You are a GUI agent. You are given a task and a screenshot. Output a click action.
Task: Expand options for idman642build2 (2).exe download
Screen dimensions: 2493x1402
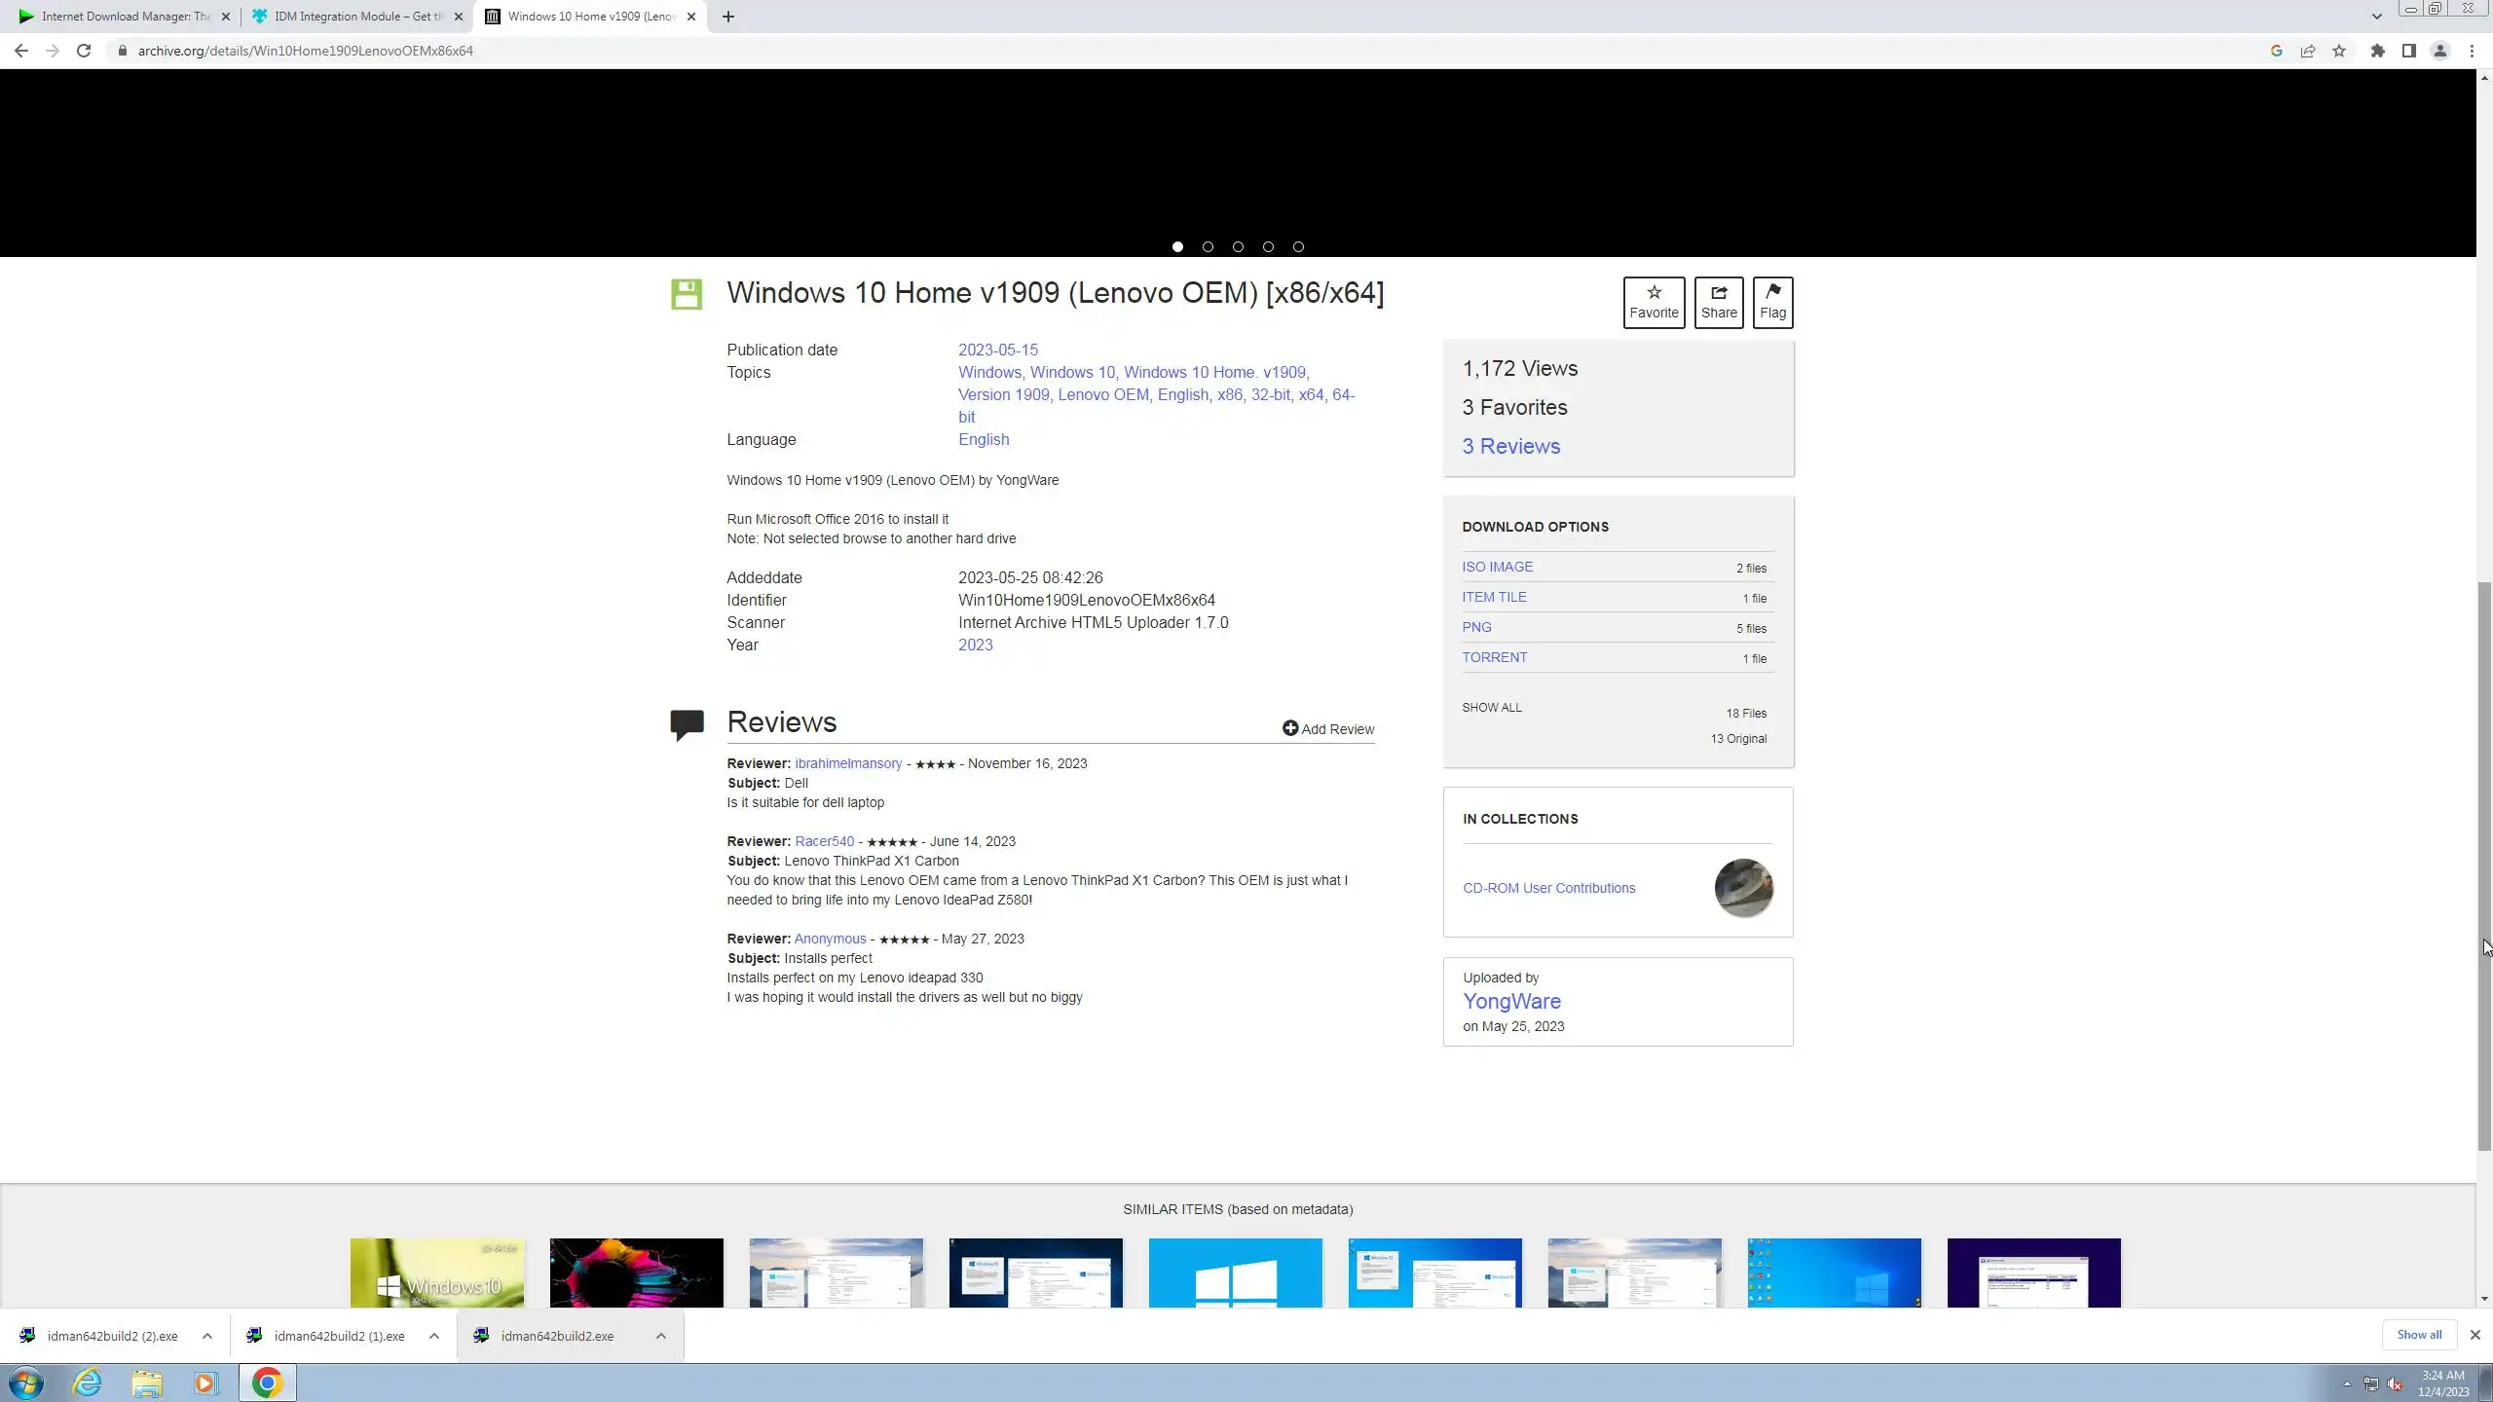point(207,1336)
